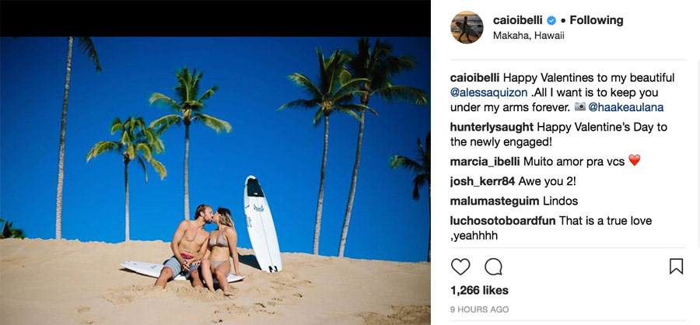The image size is (700, 325).
Task: Save post with bookmark icon
Action: click(677, 267)
